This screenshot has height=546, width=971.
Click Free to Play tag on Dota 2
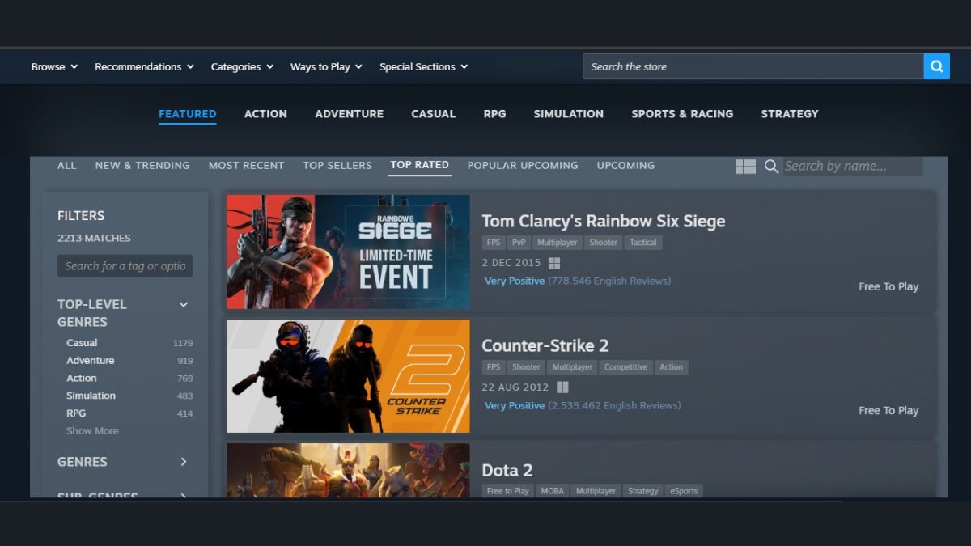pos(507,491)
